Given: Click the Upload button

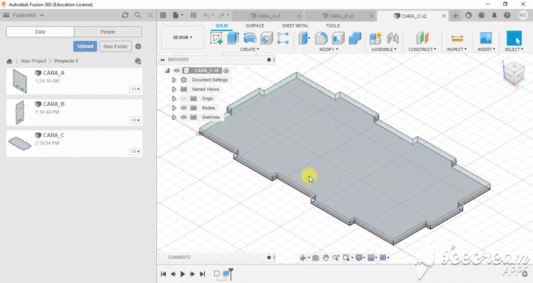Looking at the screenshot, I should (85, 46).
